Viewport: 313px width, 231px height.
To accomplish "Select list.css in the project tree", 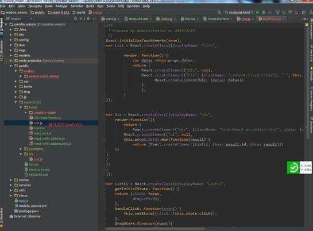I will point(32,164).
